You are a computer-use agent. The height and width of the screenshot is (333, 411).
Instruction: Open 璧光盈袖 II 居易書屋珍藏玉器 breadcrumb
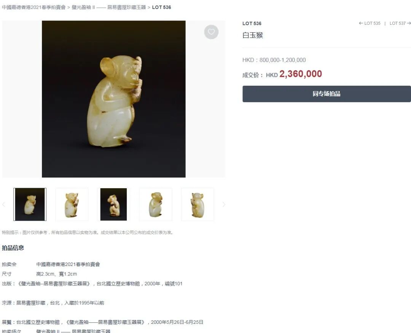109,7
